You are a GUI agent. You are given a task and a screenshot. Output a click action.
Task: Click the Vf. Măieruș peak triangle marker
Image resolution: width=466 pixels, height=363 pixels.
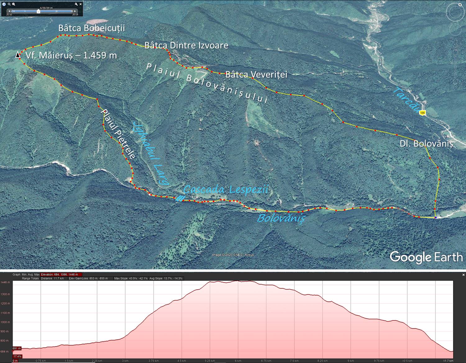[x=18, y=55]
